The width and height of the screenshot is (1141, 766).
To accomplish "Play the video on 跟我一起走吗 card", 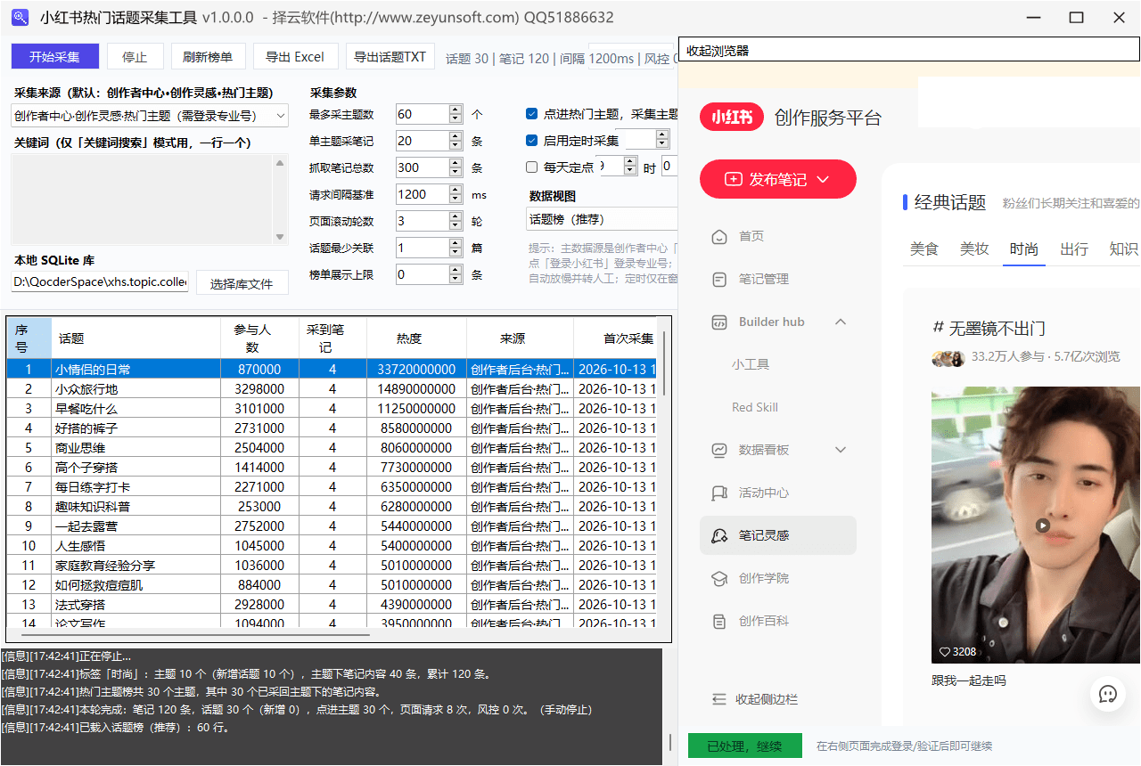I will pos(1043,526).
